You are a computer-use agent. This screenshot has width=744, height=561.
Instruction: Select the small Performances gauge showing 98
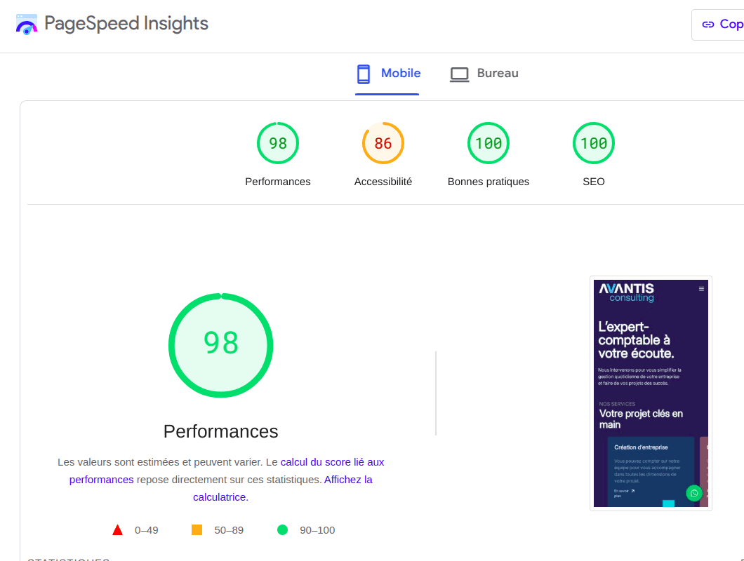pyautogui.click(x=277, y=144)
